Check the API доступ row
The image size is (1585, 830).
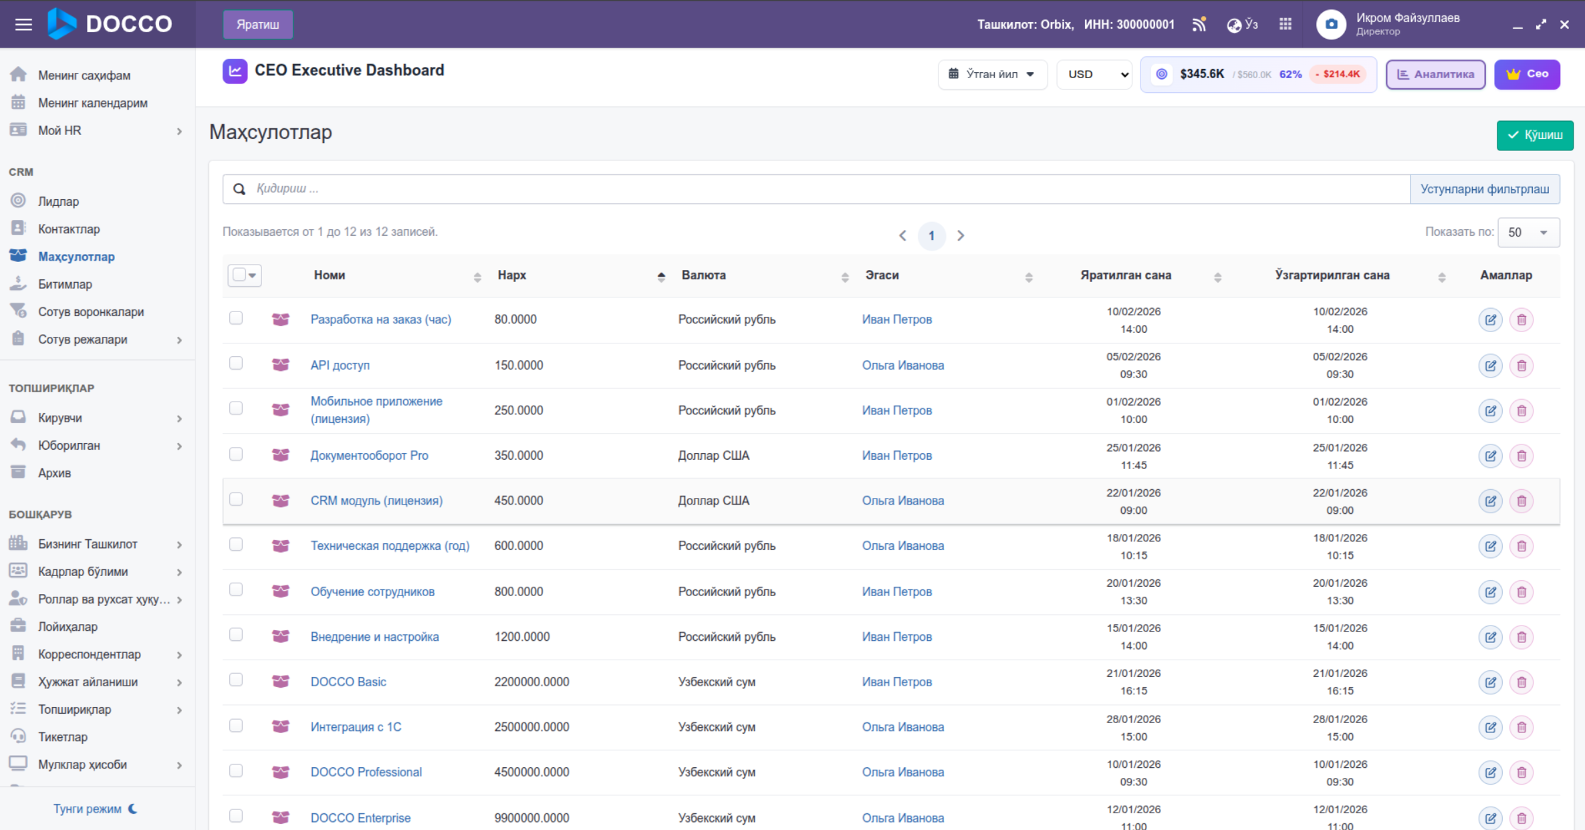pos(236,363)
